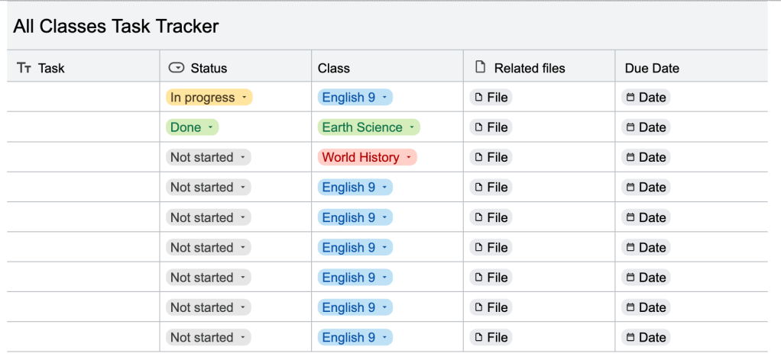Viewport: 781px width, 363px height.
Task: Click the File chip in the last row
Action: [490, 338]
